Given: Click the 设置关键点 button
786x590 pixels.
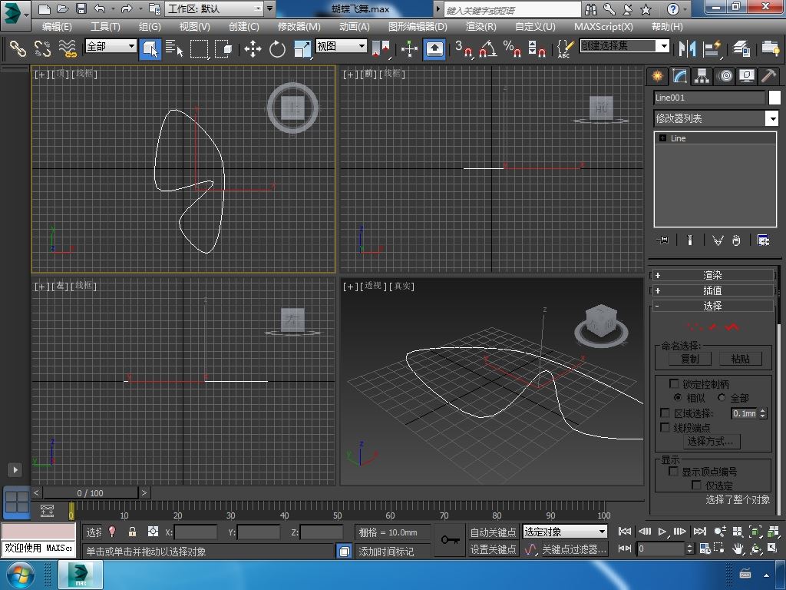Looking at the screenshot, I should click(494, 549).
